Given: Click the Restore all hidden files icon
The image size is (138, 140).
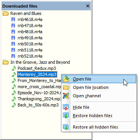Looking at the screenshot, I should tap(66, 127).
